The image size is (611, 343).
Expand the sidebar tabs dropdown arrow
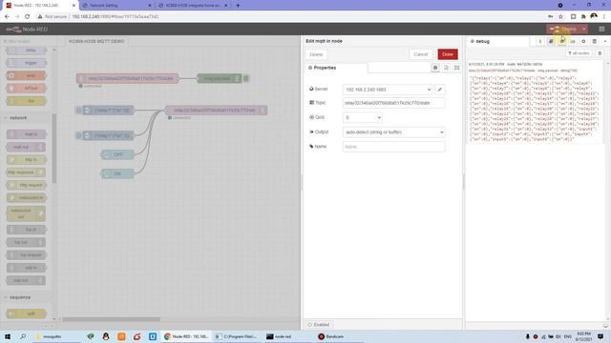tap(605, 41)
